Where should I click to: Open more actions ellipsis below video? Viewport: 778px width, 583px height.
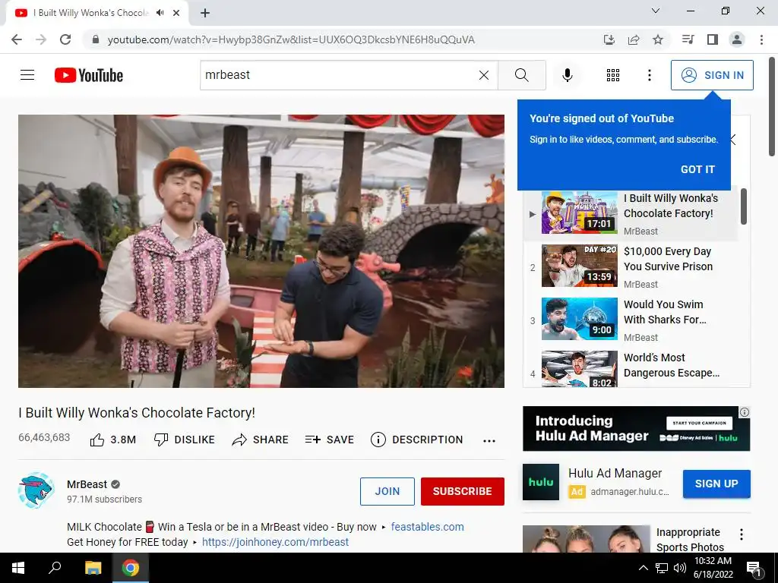point(489,441)
